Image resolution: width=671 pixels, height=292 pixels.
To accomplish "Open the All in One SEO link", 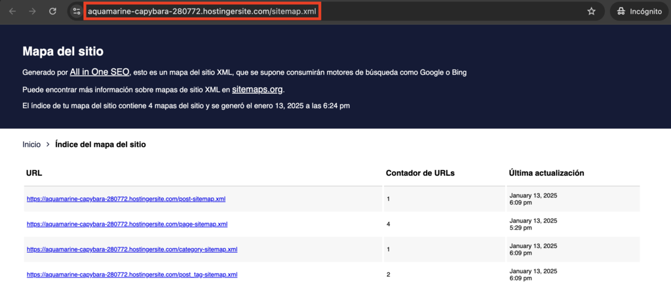I will click(99, 72).
